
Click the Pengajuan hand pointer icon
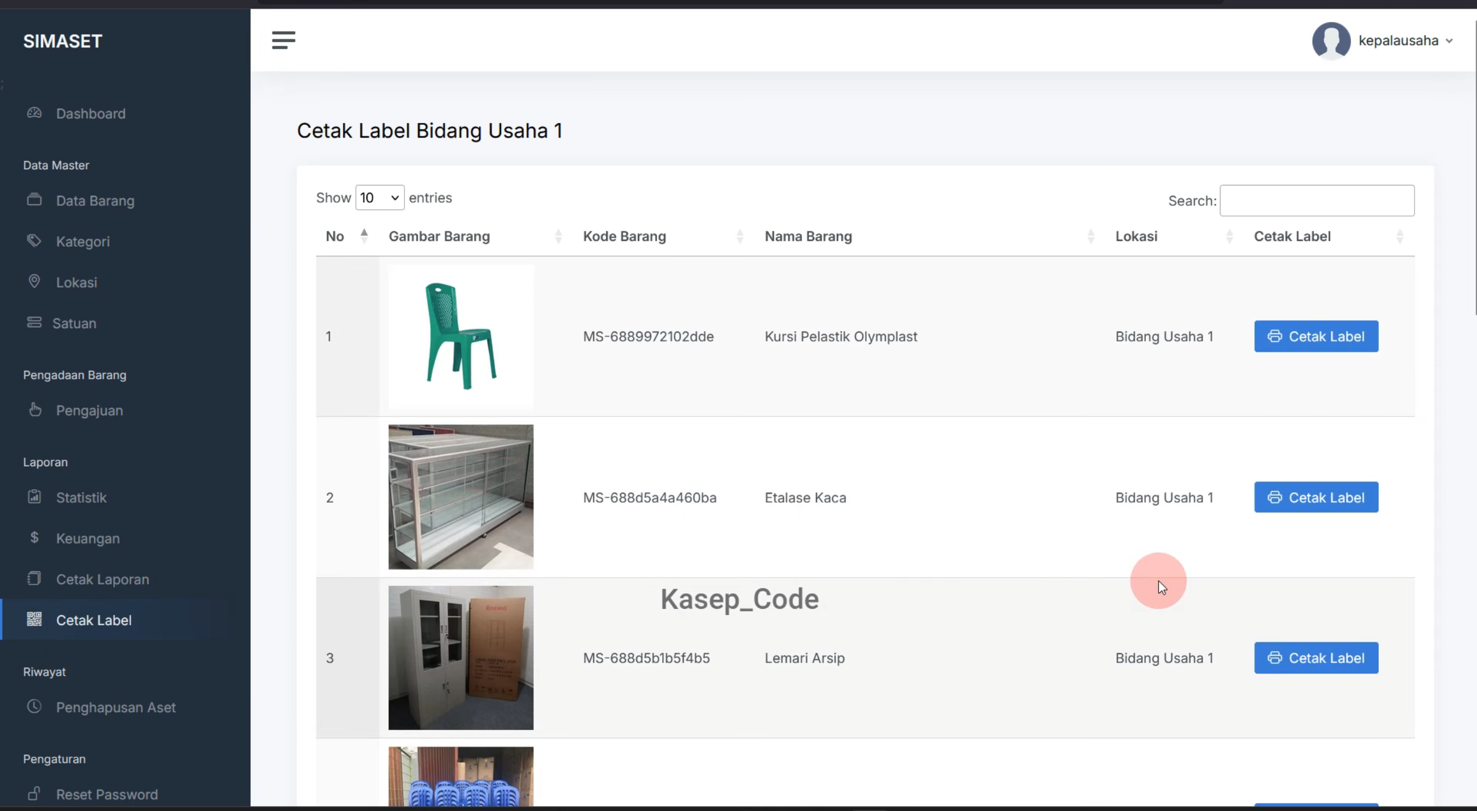[x=35, y=410]
